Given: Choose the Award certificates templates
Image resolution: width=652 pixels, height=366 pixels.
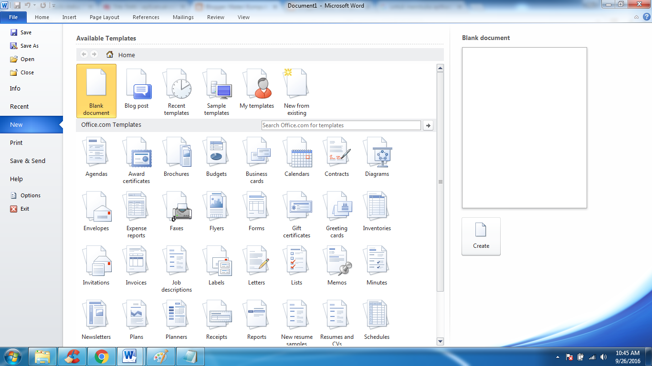Looking at the screenshot, I should (x=137, y=161).
